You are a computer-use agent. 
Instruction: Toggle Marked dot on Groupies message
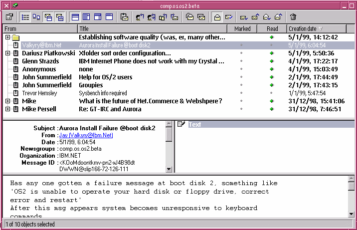[241, 85]
